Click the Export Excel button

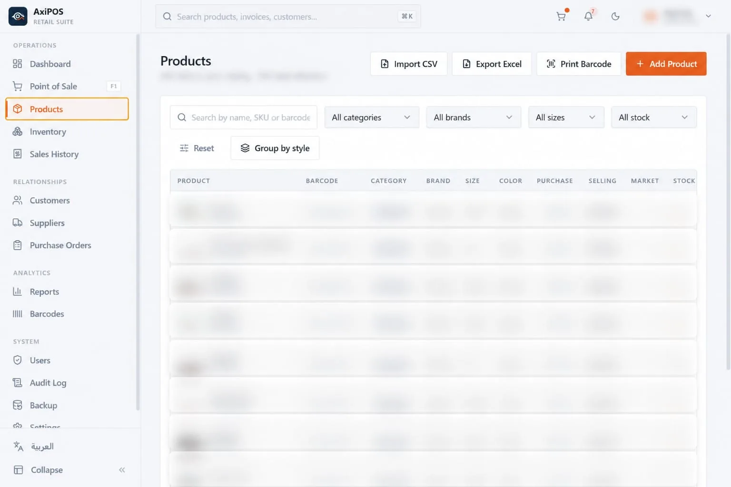(492, 64)
